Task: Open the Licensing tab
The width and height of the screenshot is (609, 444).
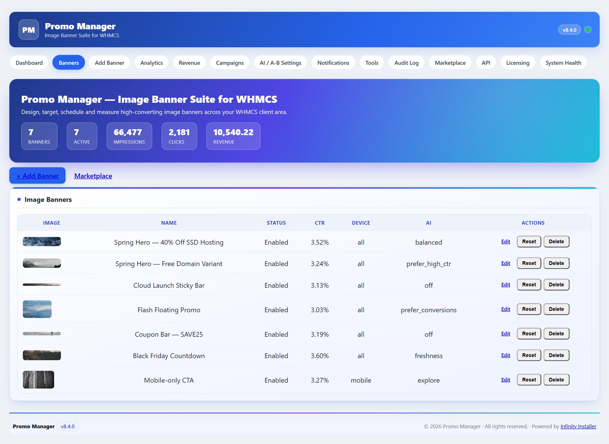Action: [x=518, y=63]
